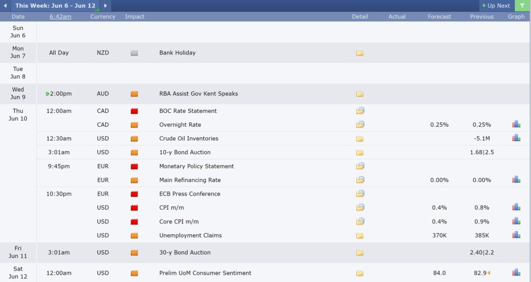Screen dimensions: 531x282
Task: Click the 2:00pm time for RBA speech
Action: (61, 94)
